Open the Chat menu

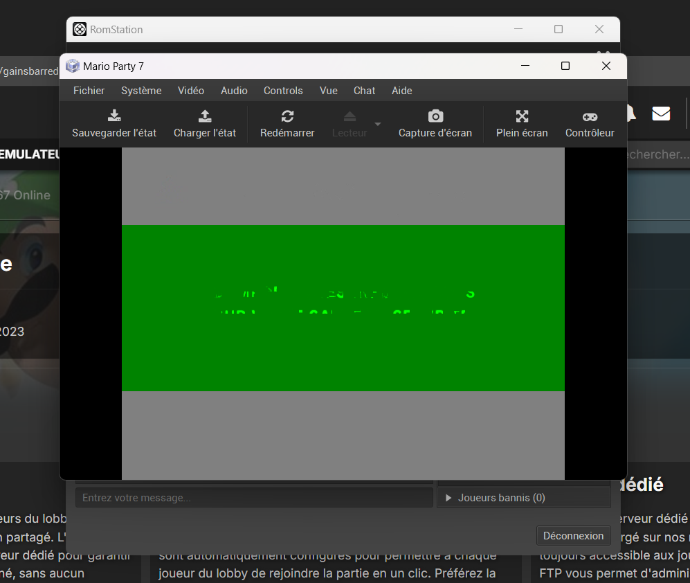tap(364, 91)
